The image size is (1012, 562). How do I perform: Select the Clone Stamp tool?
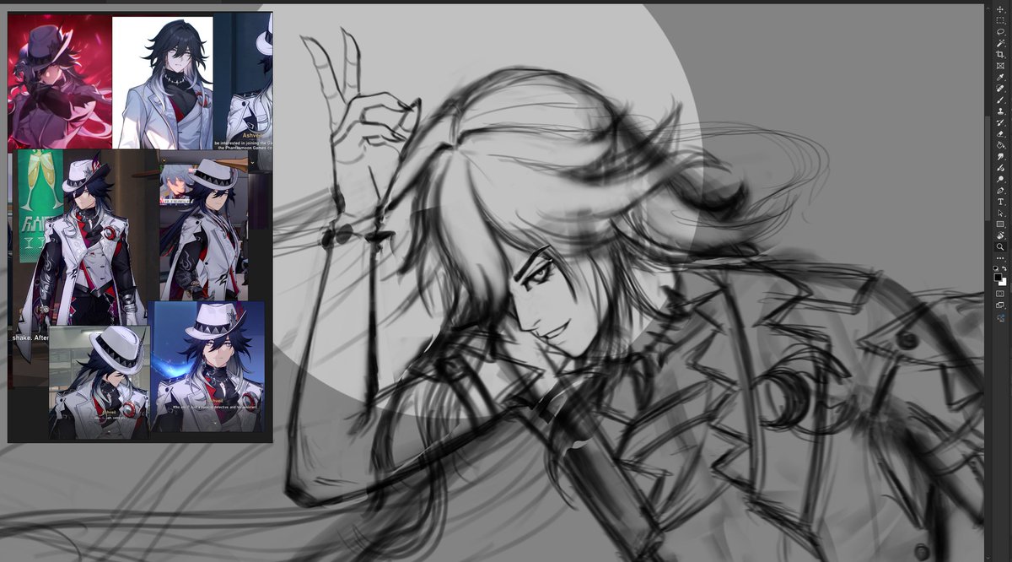[1000, 111]
